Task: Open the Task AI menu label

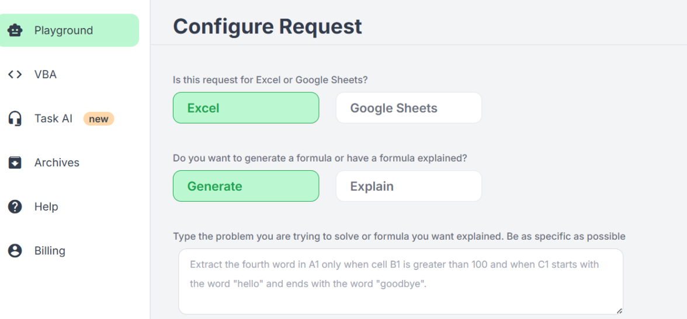Action: click(x=53, y=119)
